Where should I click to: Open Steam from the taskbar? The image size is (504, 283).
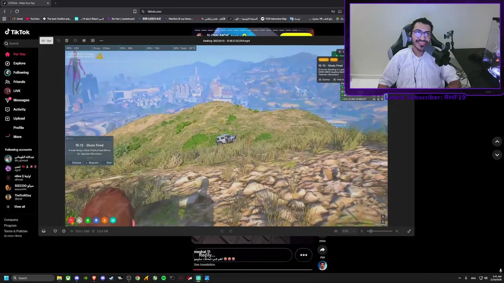pyautogui.click(x=111, y=278)
